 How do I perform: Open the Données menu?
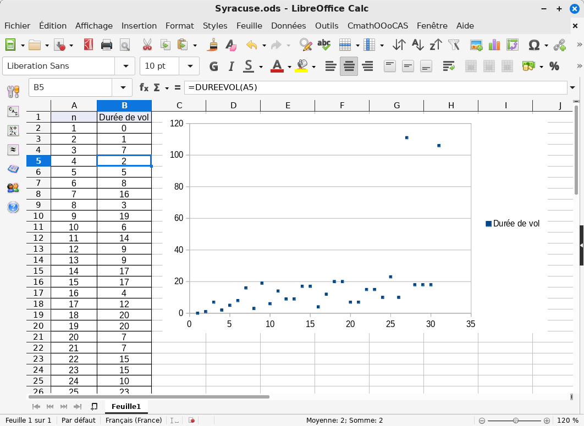pos(288,26)
